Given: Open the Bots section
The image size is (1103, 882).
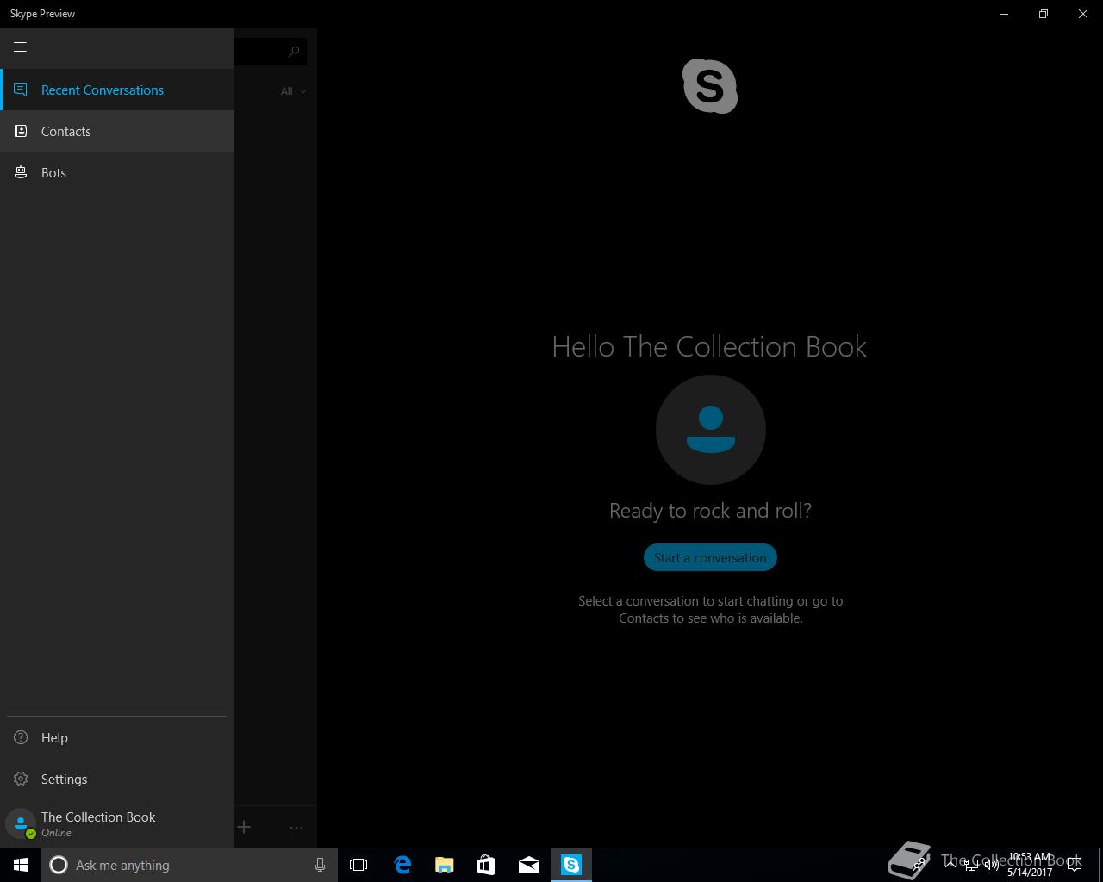Looking at the screenshot, I should pos(117,172).
